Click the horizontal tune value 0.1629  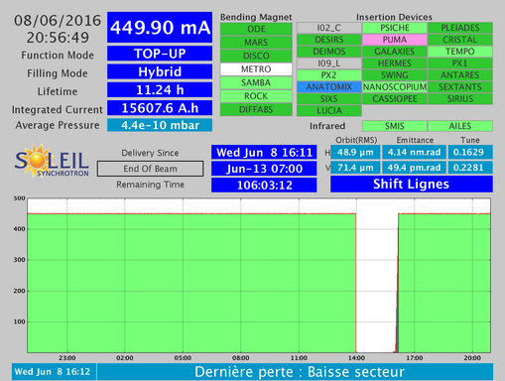click(x=470, y=152)
